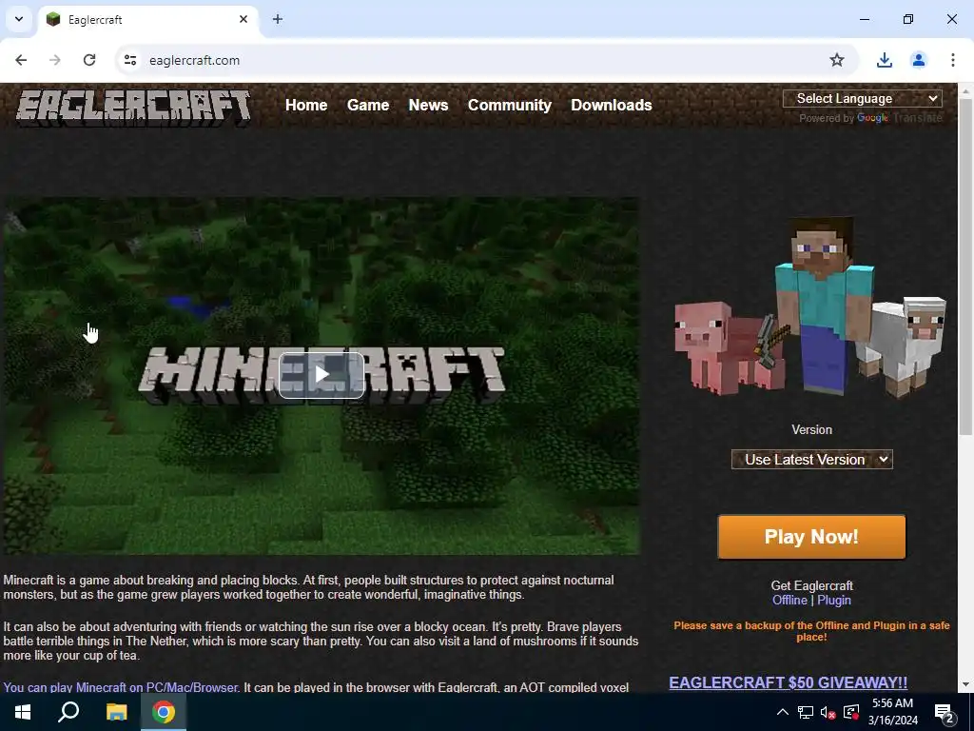Screen dimensions: 974x731
Task: Open the Game menu item
Action: 368,105
